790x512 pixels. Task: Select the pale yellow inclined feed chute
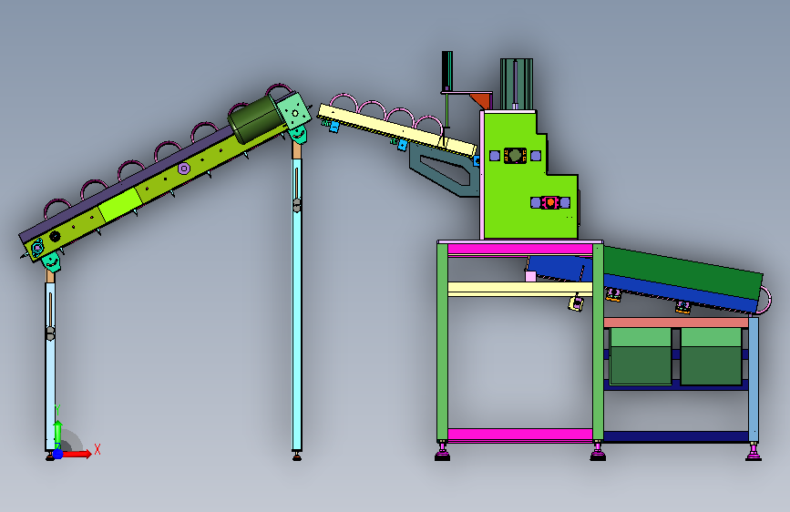(396, 130)
